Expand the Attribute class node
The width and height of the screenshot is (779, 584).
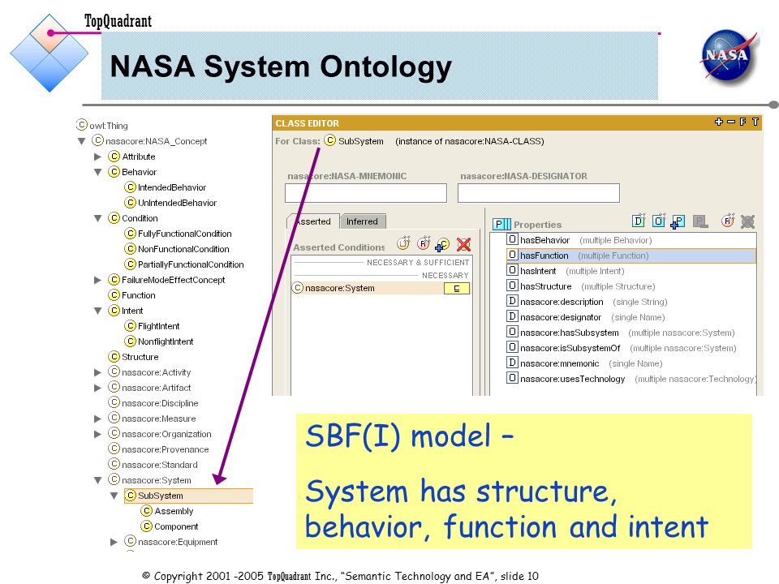click(x=98, y=157)
